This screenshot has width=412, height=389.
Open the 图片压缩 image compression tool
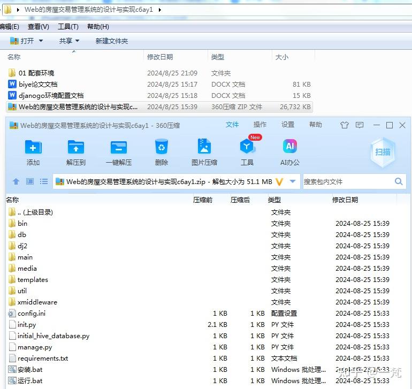(204, 146)
